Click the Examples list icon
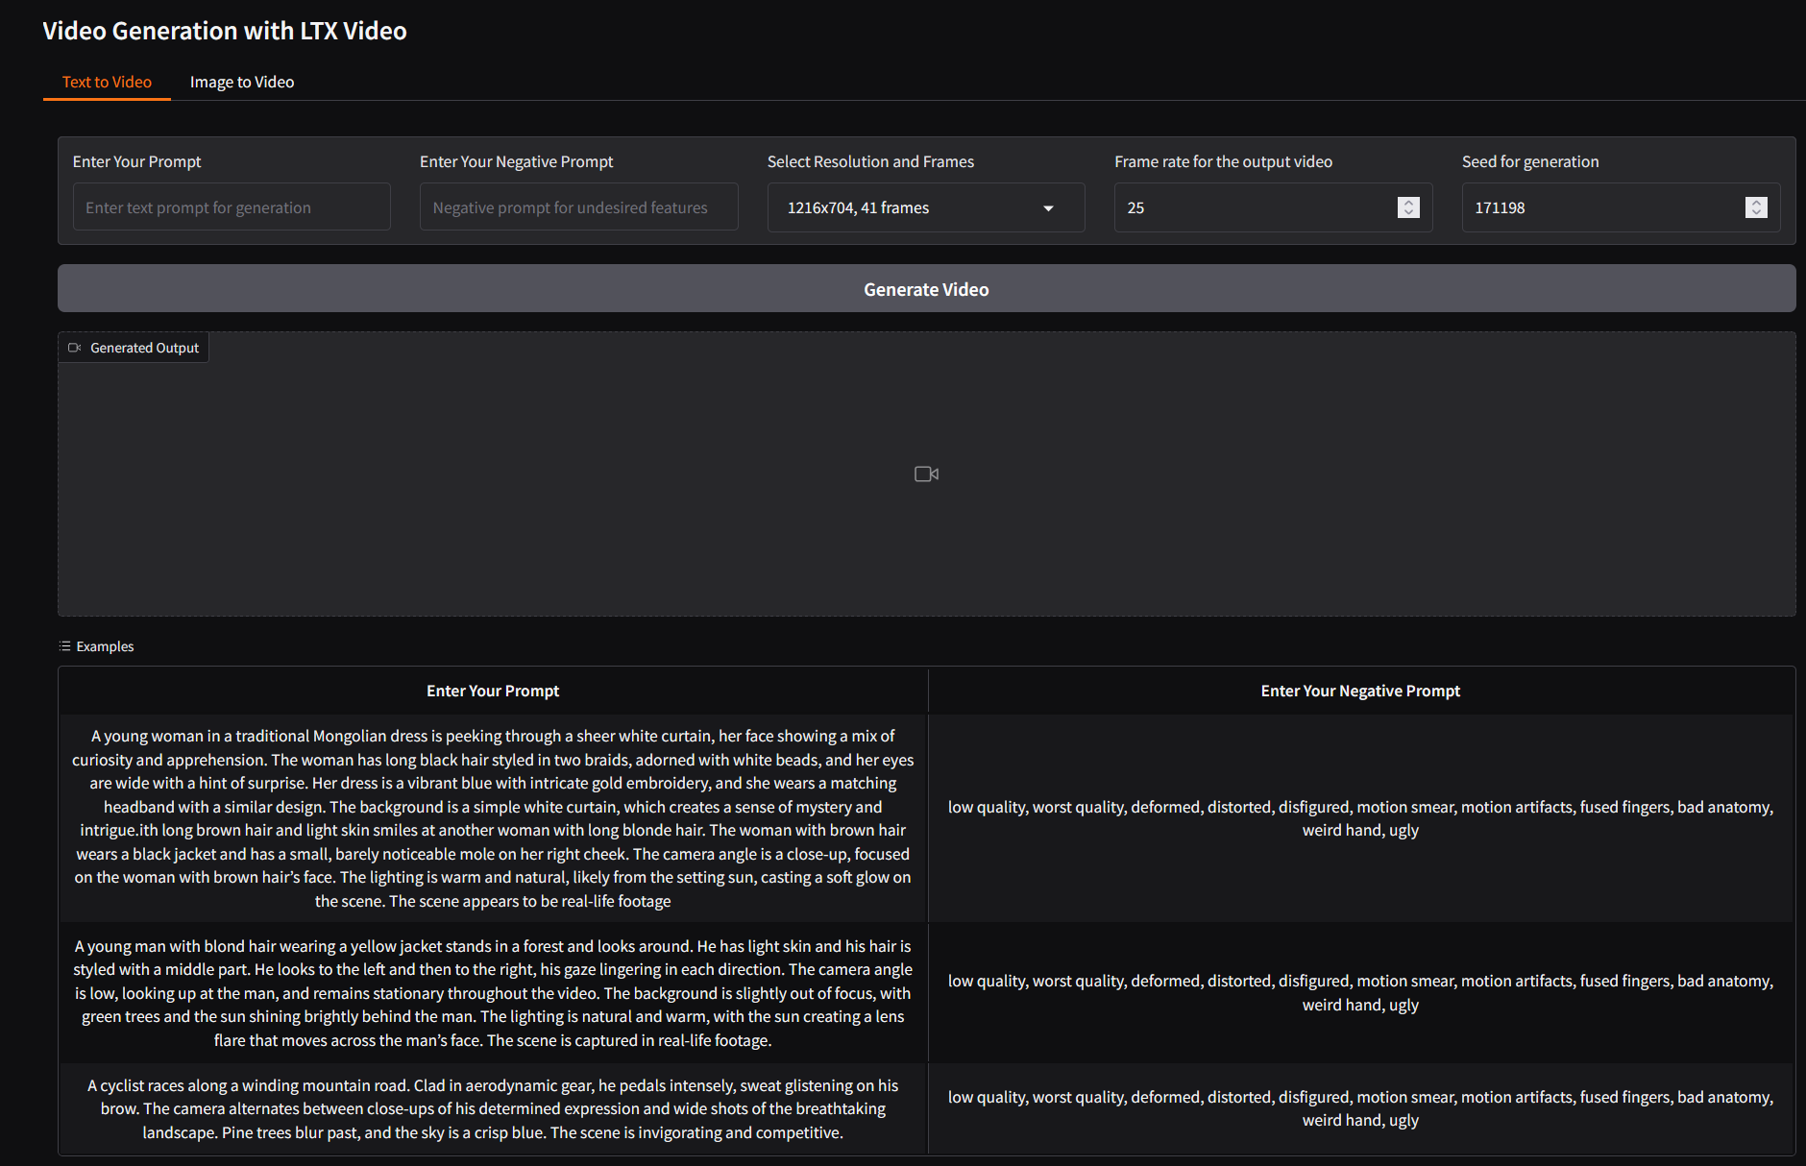1806x1166 pixels. (64, 646)
